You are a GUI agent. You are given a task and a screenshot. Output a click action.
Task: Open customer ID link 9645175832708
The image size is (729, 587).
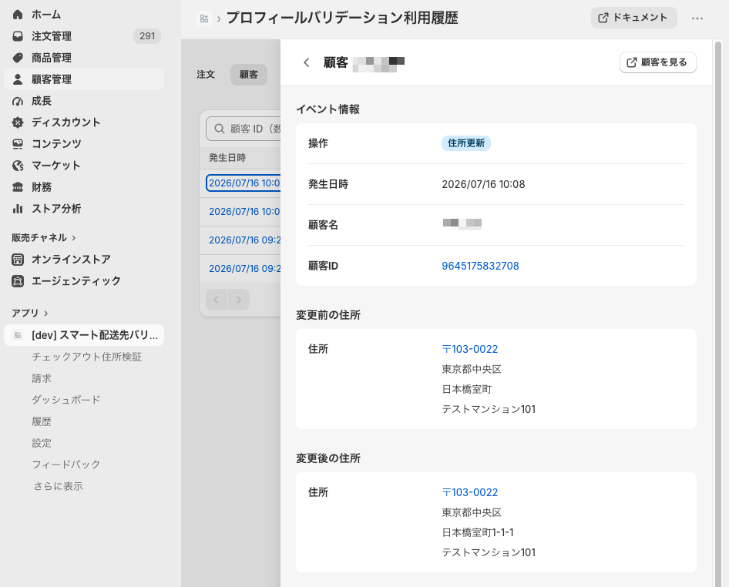point(480,266)
